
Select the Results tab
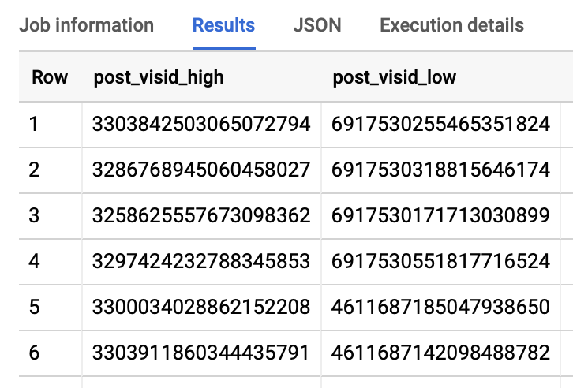pyautogui.click(x=223, y=25)
